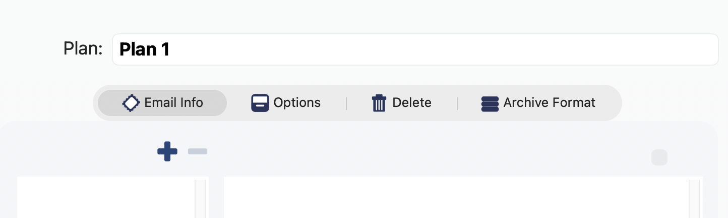
Task: Toggle the small gray checkbox at right
Action: pos(659,158)
